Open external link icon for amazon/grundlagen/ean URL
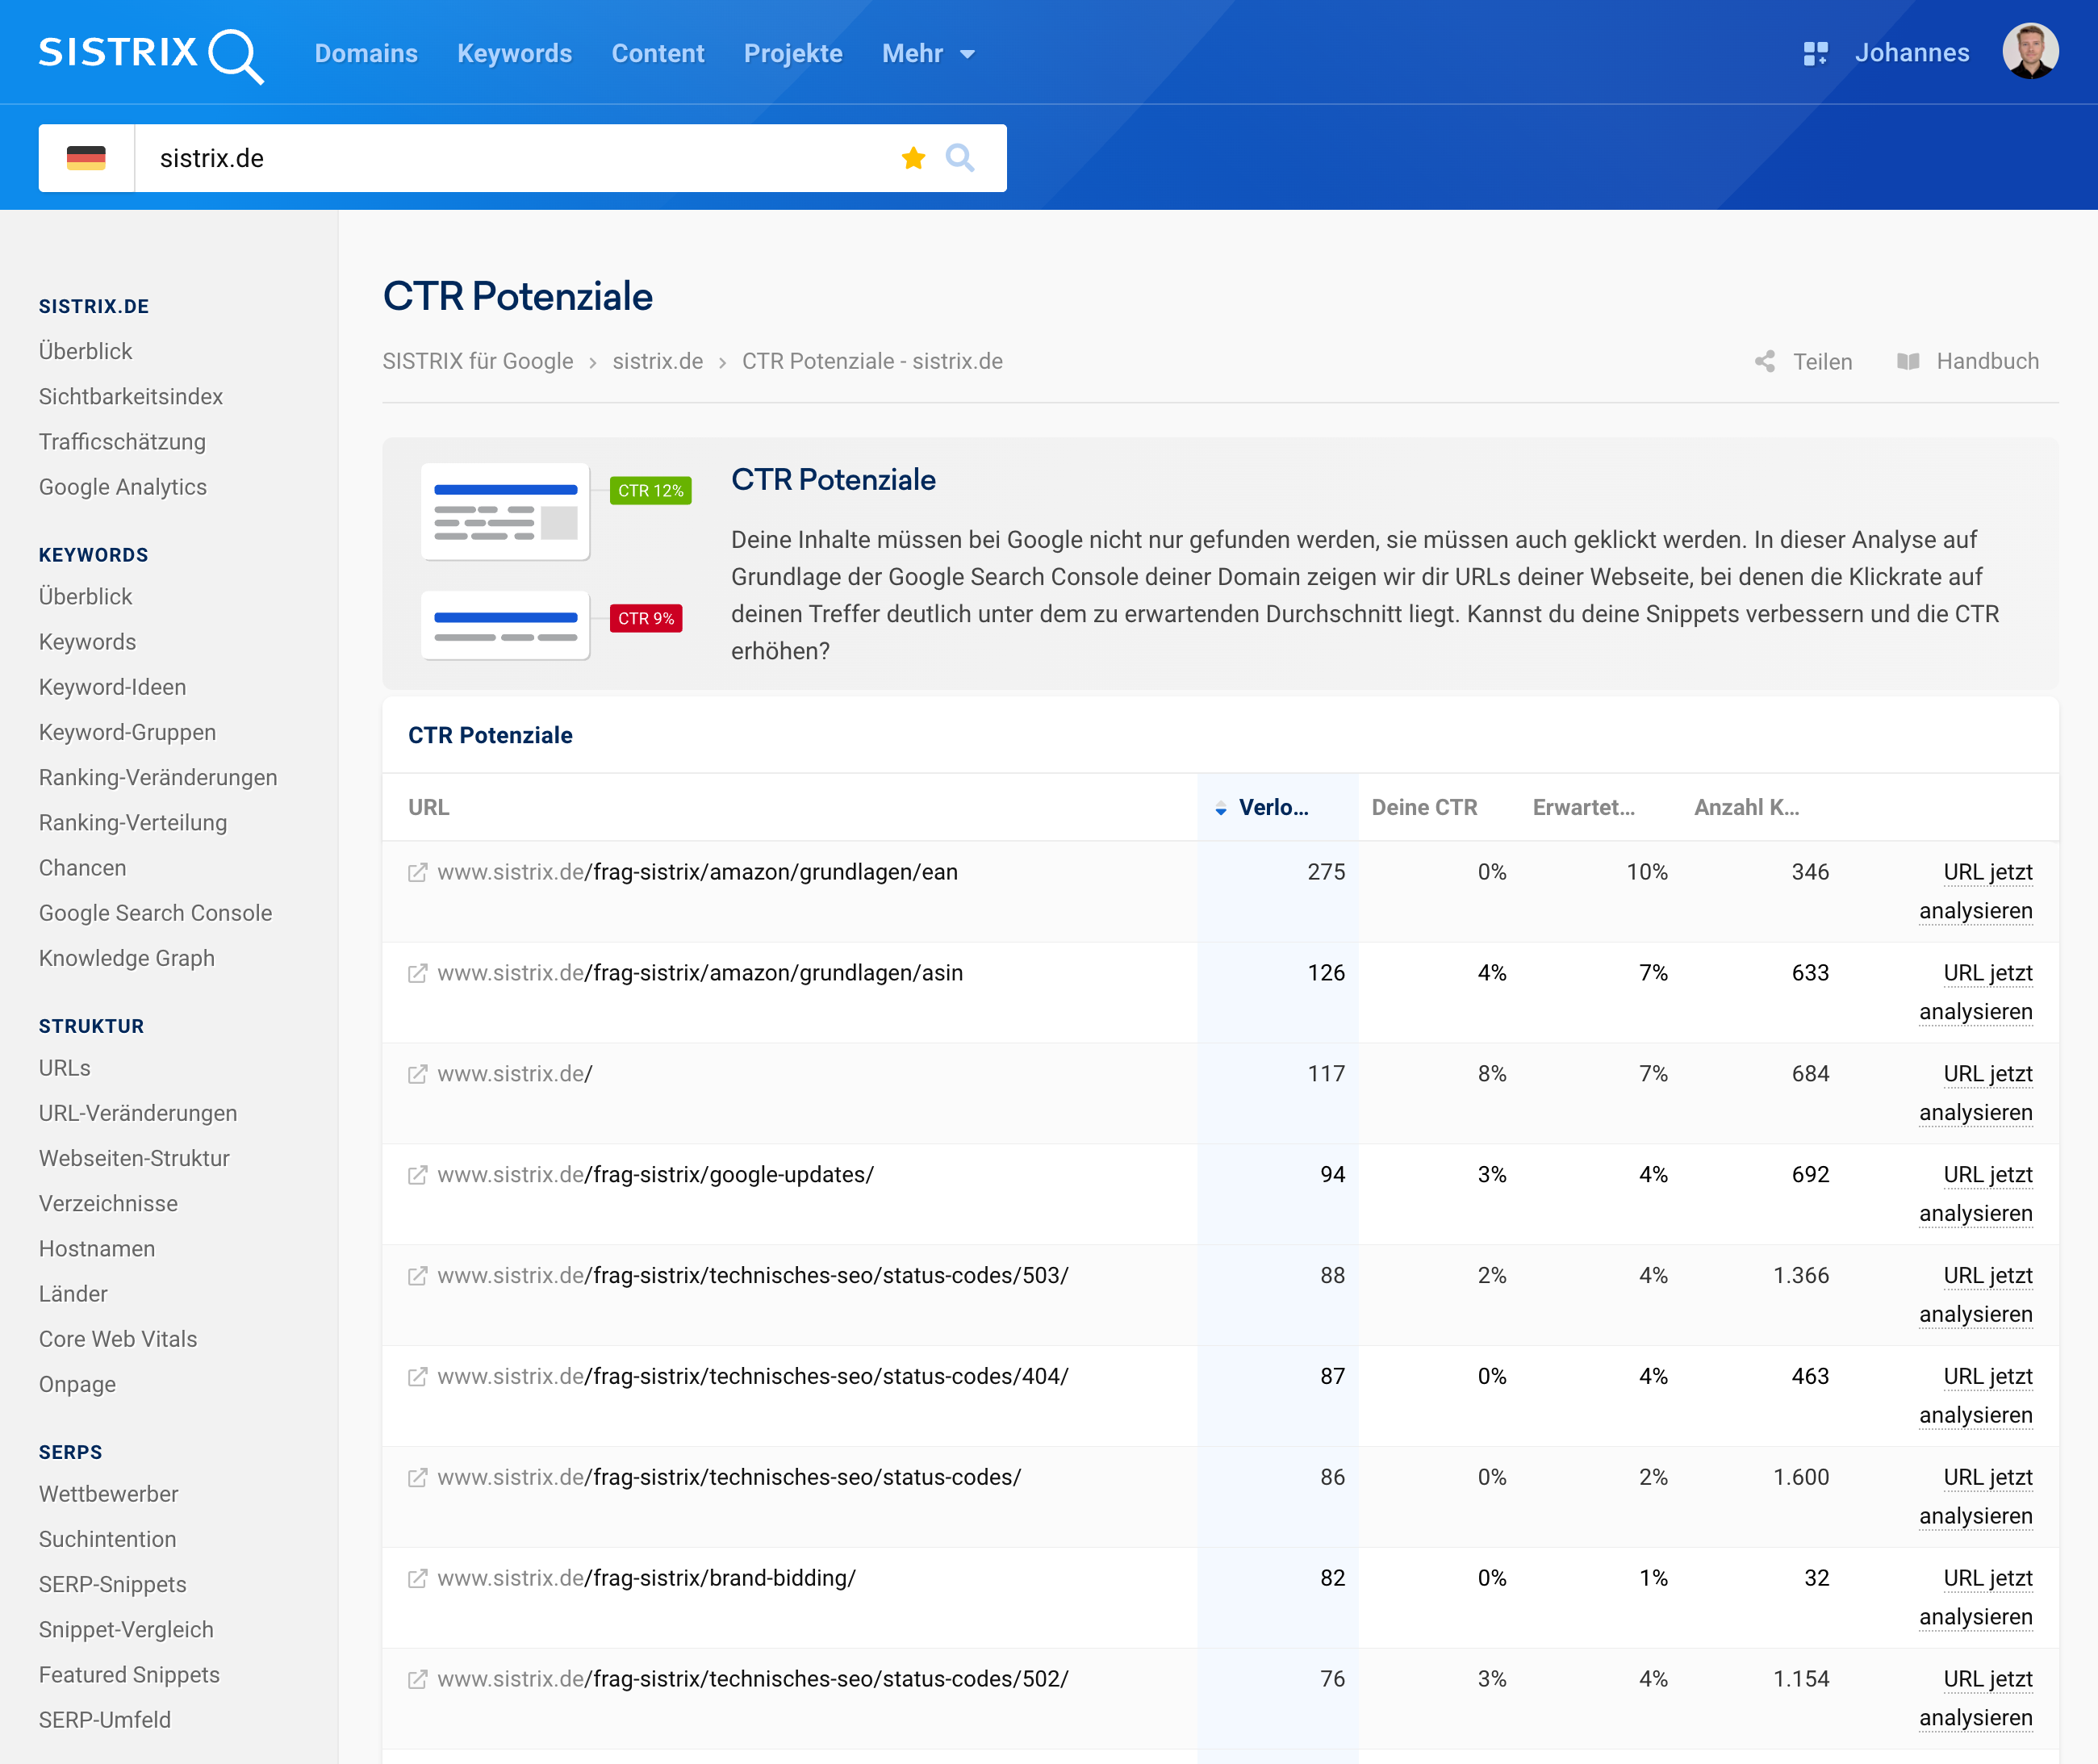The image size is (2098, 1764). tap(418, 873)
